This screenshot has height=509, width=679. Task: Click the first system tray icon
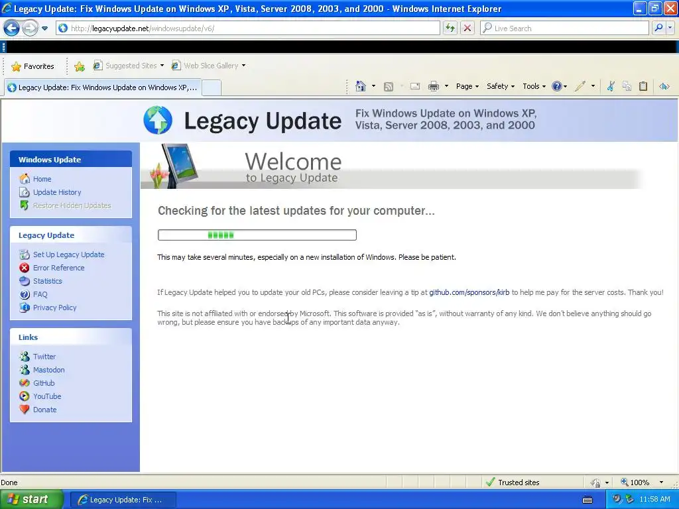(x=616, y=500)
